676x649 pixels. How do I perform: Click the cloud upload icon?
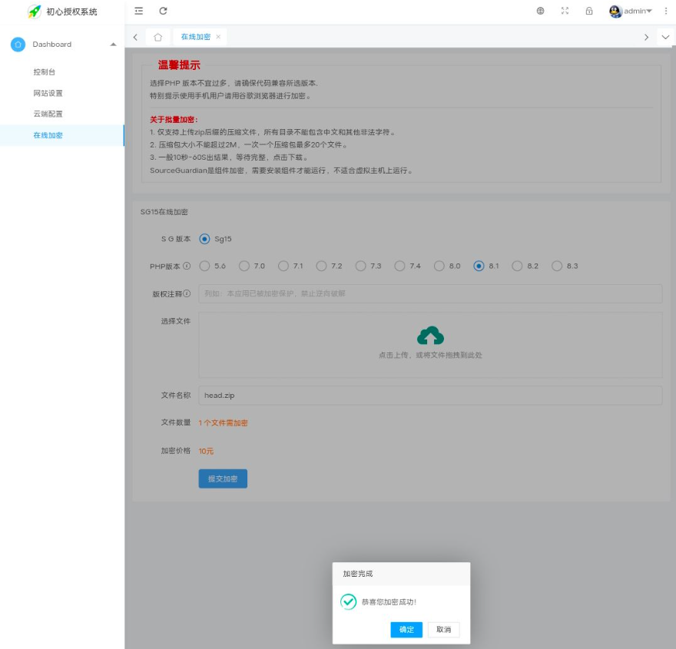pyautogui.click(x=430, y=336)
